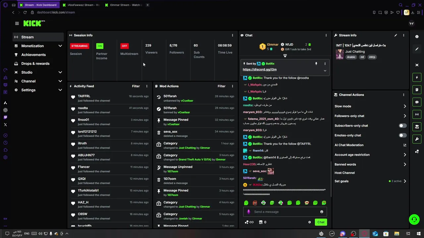Reload the page in browser
424x238 pixels.
(25, 12)
